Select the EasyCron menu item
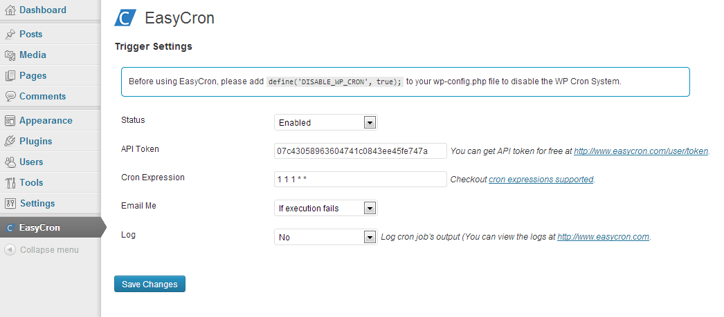724x317 pixels. 50,228
